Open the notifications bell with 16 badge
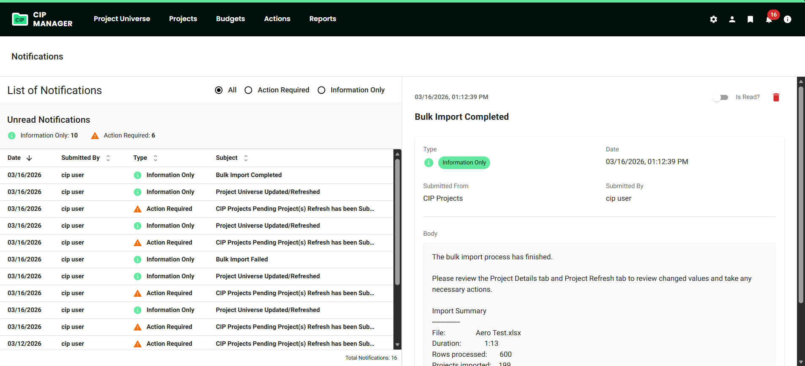Screen dimensions: 805x366 pos(769,19)
